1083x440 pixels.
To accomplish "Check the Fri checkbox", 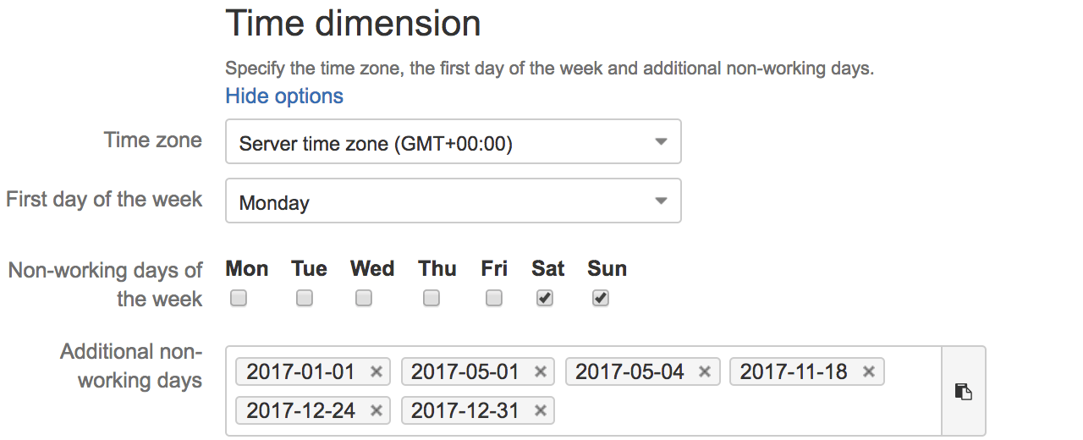I will pos(494,298).
